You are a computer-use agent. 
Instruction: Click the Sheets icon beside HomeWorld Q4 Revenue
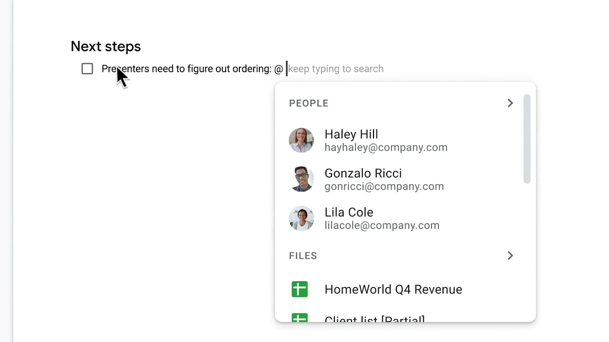point(300,289)
